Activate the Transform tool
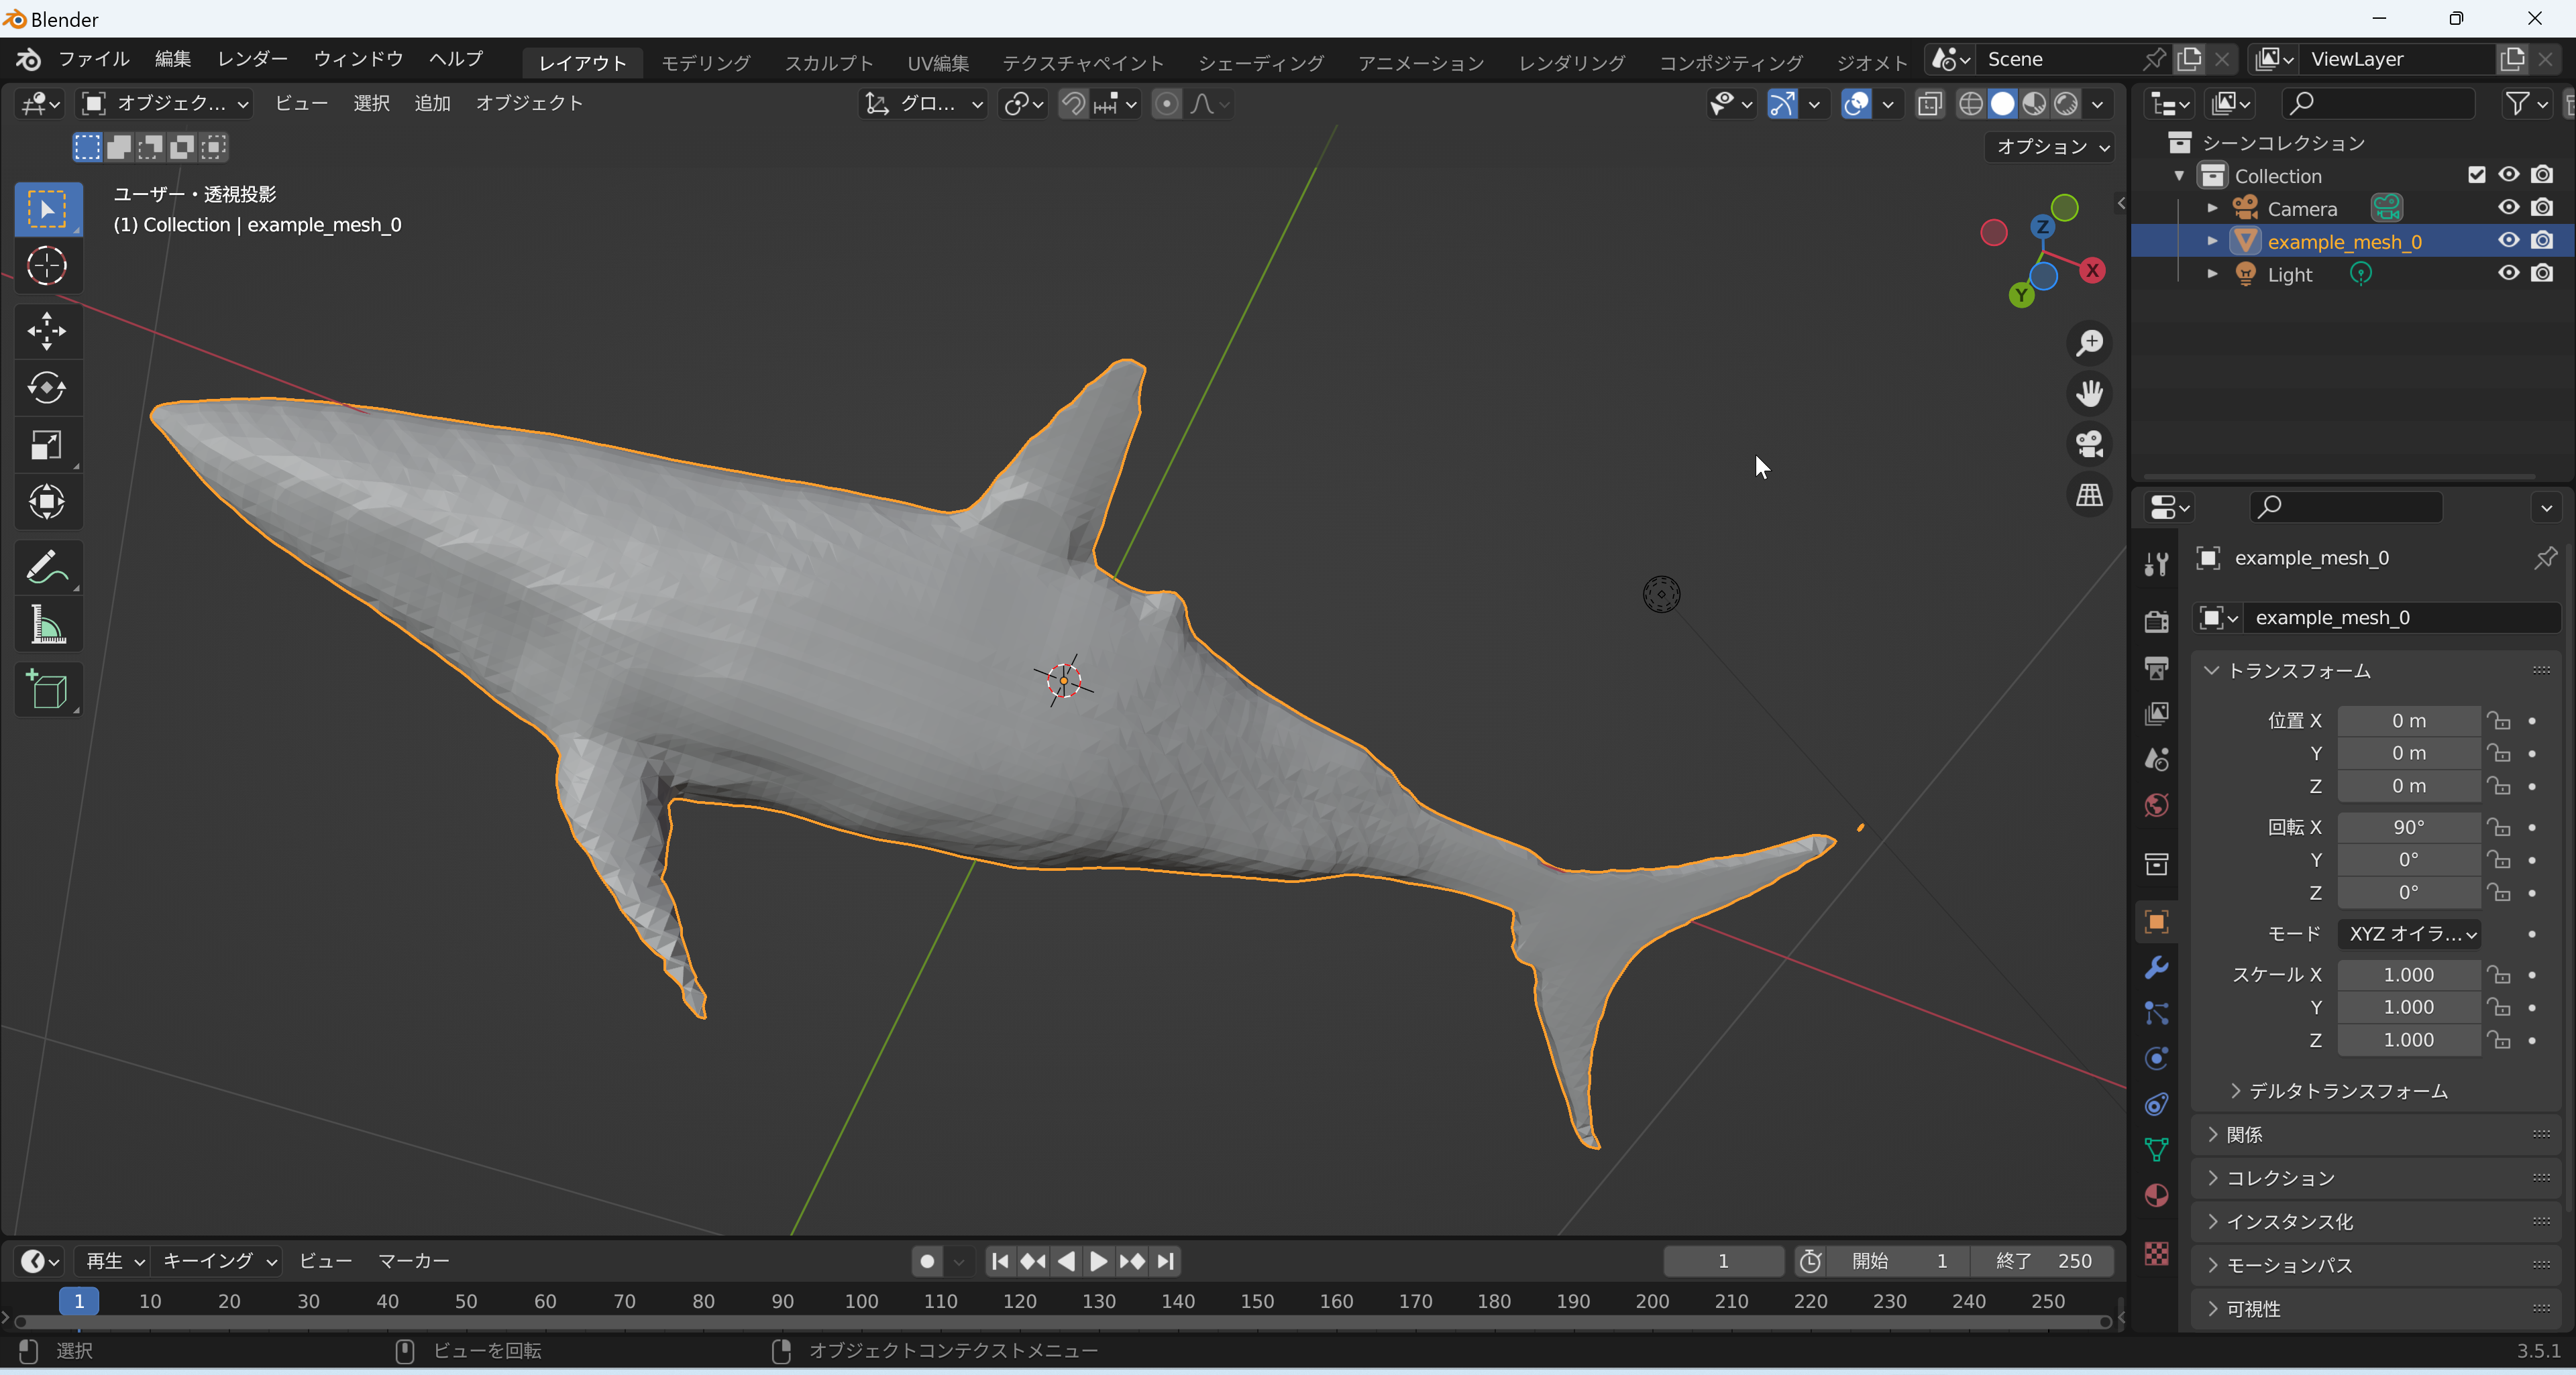The width and height of the screenshot is (2576, 1375). 47,503
